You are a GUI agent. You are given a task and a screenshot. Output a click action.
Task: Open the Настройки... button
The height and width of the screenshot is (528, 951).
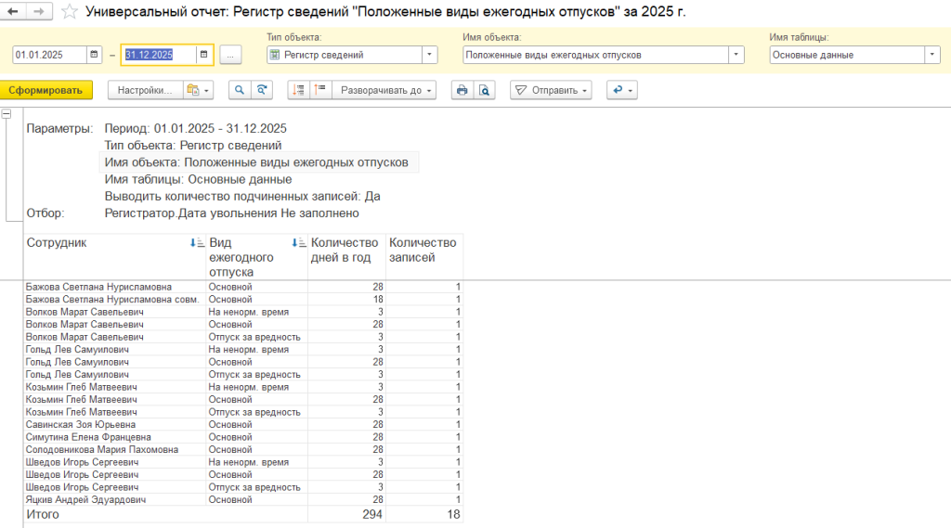click(x=144, y=90)
